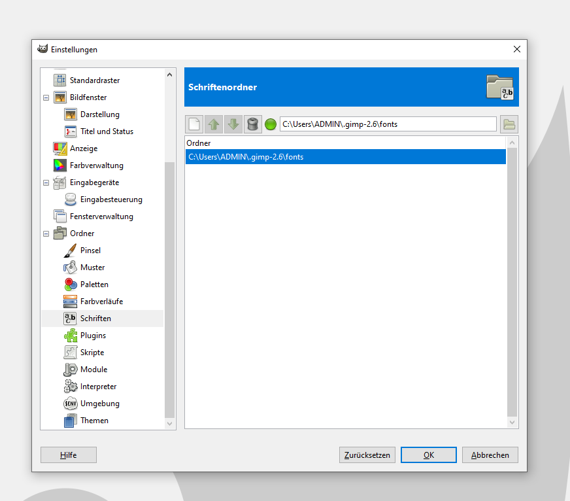Image resolution: width=570 pixels, height=501 pixels.
Task: Open Farbverwaltung color management page
Action: point(96,165)
